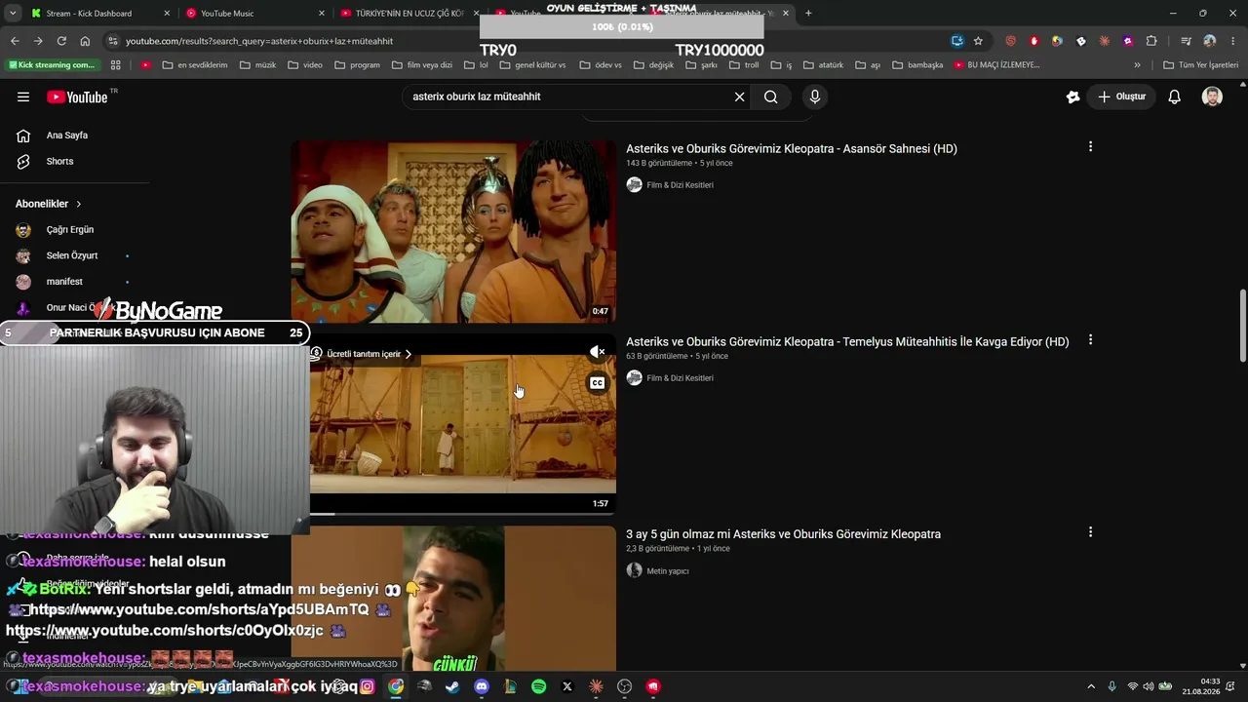Play the Asansör Sahnesi video thumbnail
1248x702 pixels.
tap(453, 231)
